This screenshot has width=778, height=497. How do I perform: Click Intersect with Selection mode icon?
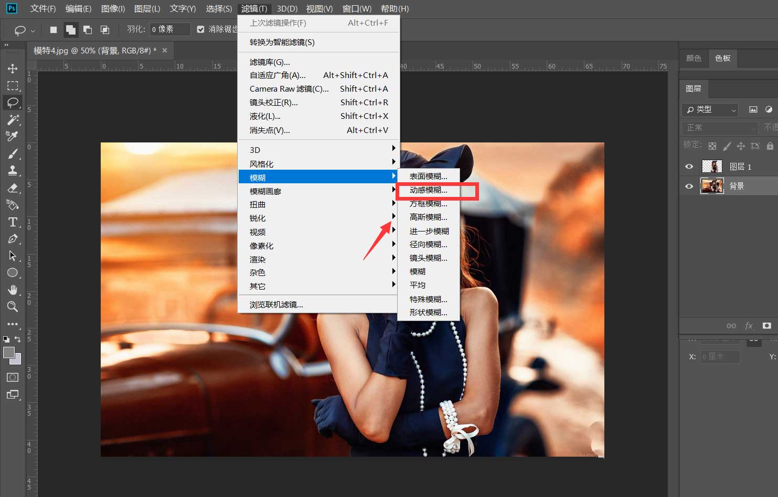point(105,30)
